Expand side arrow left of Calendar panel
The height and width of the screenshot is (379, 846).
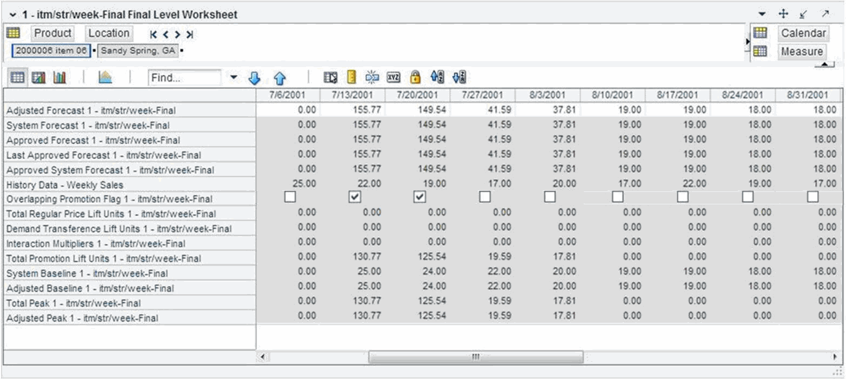pyautogui.click(x=748, y=41)
